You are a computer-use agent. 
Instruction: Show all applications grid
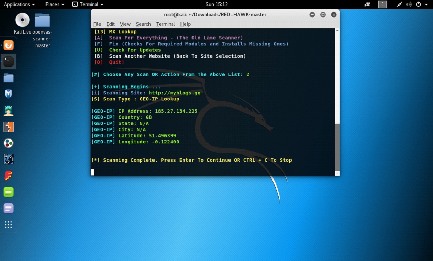click(x=8, y=225)
